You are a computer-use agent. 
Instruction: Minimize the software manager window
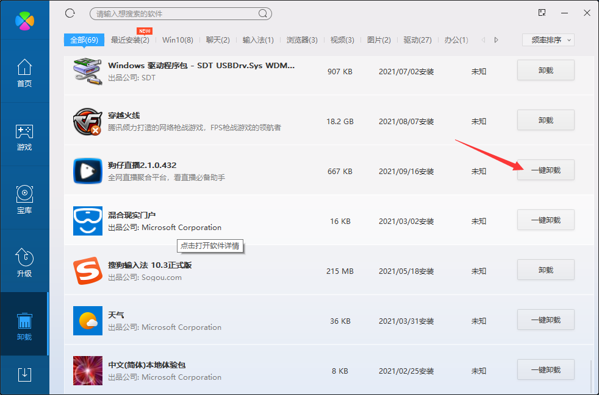[565, 13]
